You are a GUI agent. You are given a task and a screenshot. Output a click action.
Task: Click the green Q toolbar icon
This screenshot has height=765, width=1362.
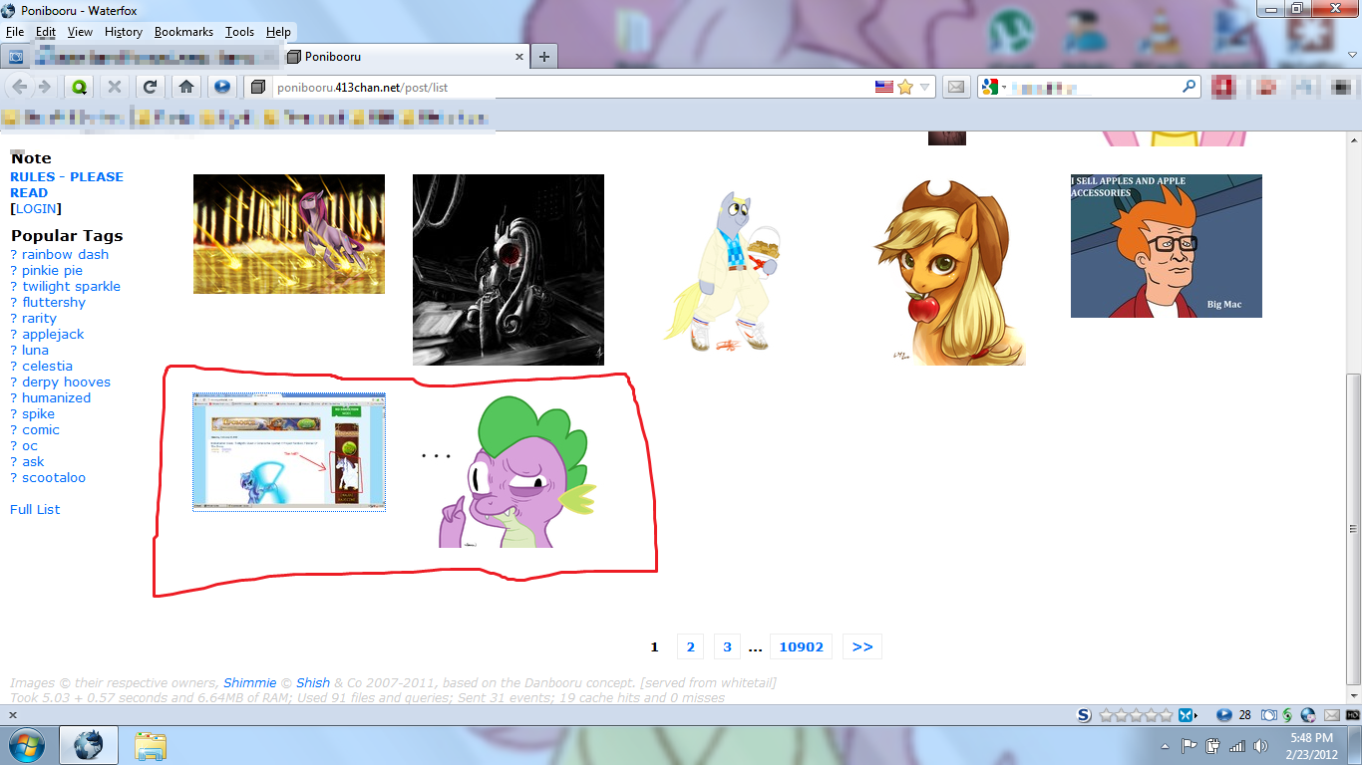point(79,87)
